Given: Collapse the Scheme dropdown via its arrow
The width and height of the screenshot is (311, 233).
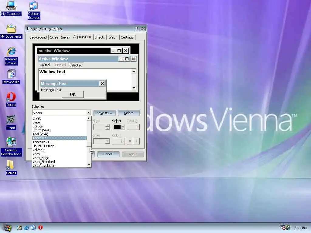Looking at the screenshot, I should (88, 113).
